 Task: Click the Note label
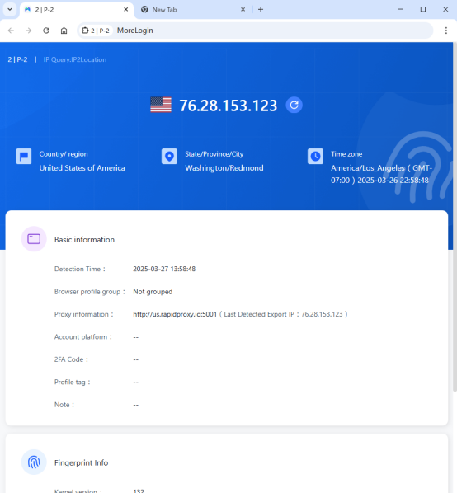(x=64, y=405)
